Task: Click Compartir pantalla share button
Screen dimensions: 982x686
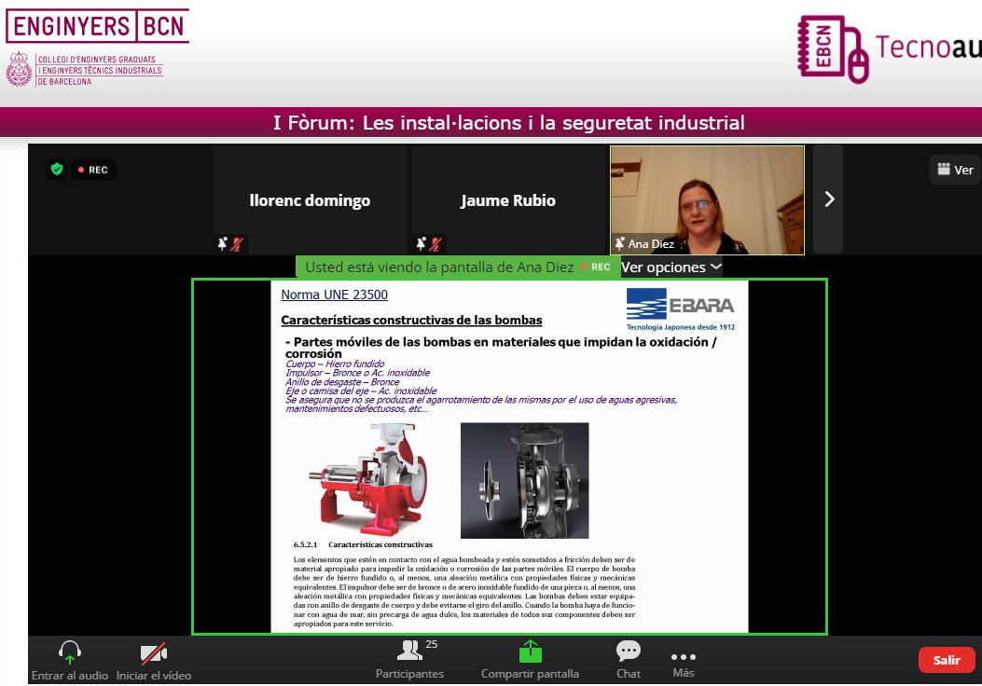Action: (530, 660)
